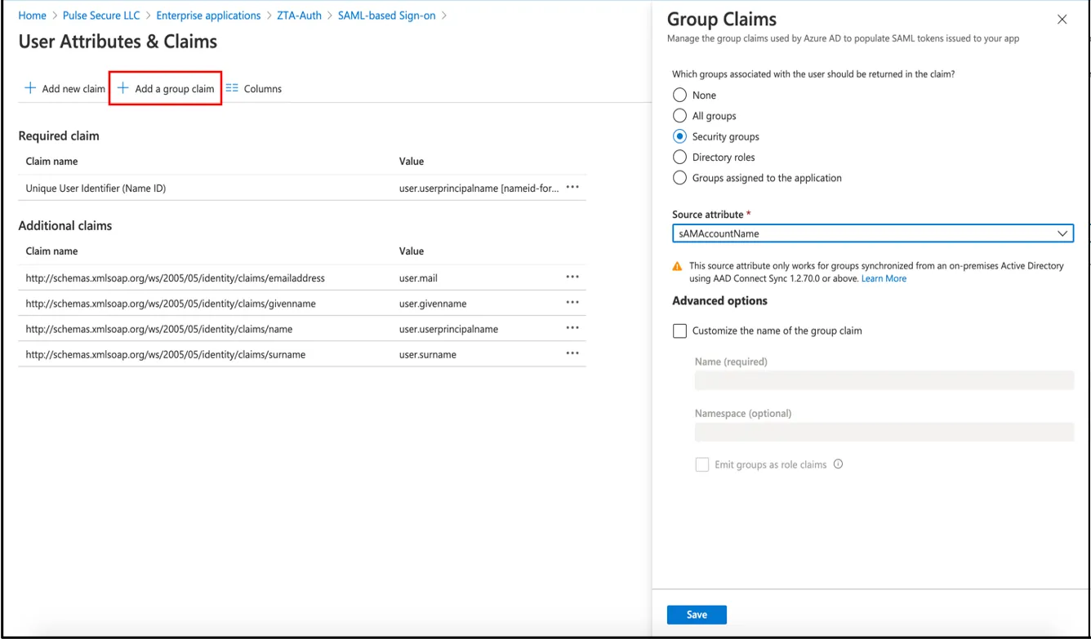The width and height of the screenshot is (1091, 639).
Task: Select the Unique User Identifier (Name ID) claim
Action: pyautogui.click(x=96, y=189)
